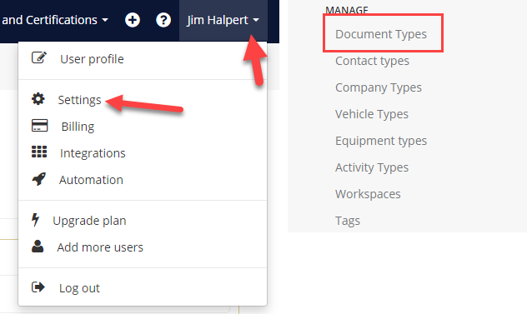Select Billing in the user menu

(x=78, y=127)
